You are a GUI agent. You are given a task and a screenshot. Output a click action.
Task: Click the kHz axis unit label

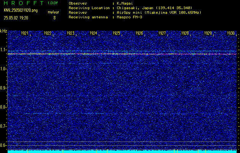[x=4, y=31]
